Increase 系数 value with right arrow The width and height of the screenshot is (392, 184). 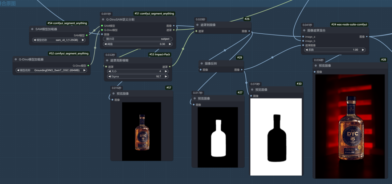point(363,50)
